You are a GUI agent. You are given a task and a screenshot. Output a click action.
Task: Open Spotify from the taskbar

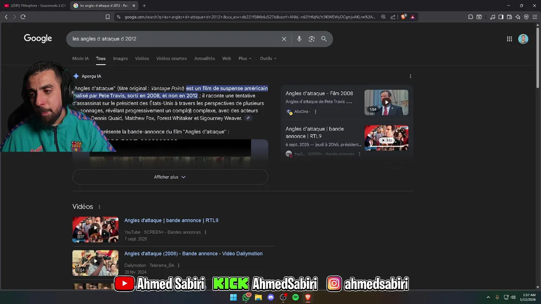point(295,298)
